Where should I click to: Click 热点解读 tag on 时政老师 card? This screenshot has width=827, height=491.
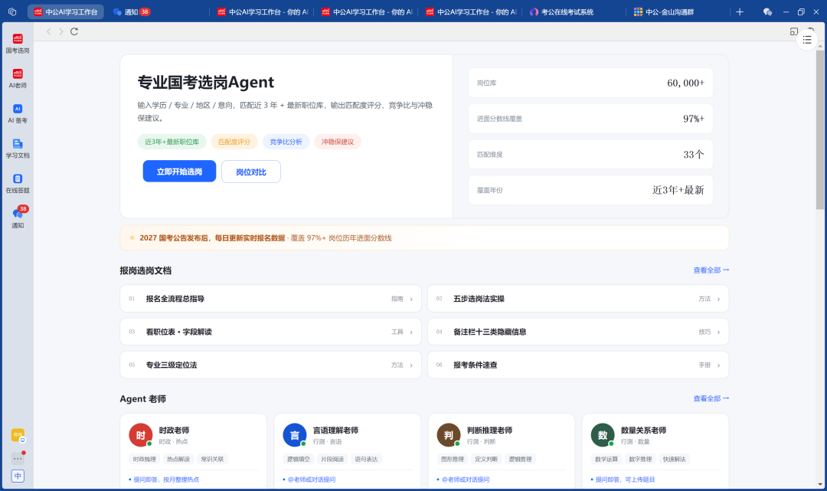(178, 460)
